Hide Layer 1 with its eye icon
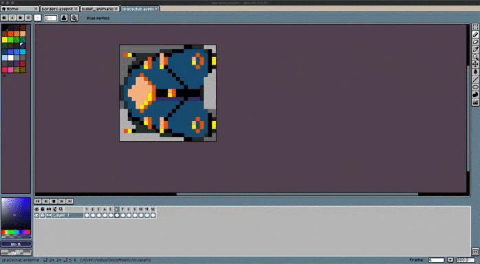The image size is (480, 264). 36,215
